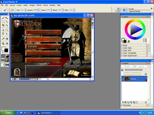Open the Default composite method dropdown
The height and width of the screenshot is (115, 154).
(x=128, y=67)
